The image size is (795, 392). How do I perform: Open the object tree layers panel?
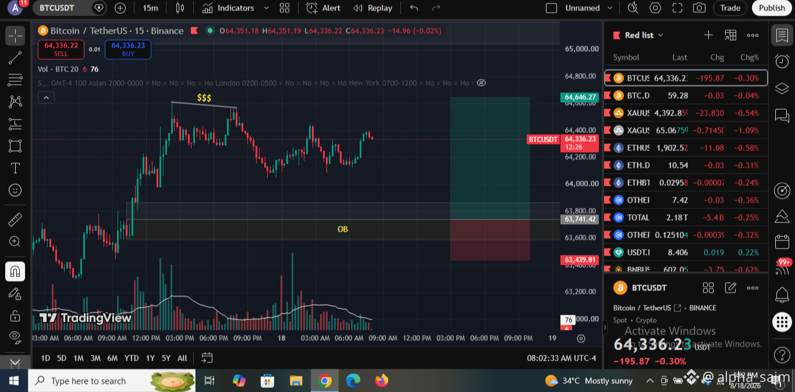click(x=782, y=88)
